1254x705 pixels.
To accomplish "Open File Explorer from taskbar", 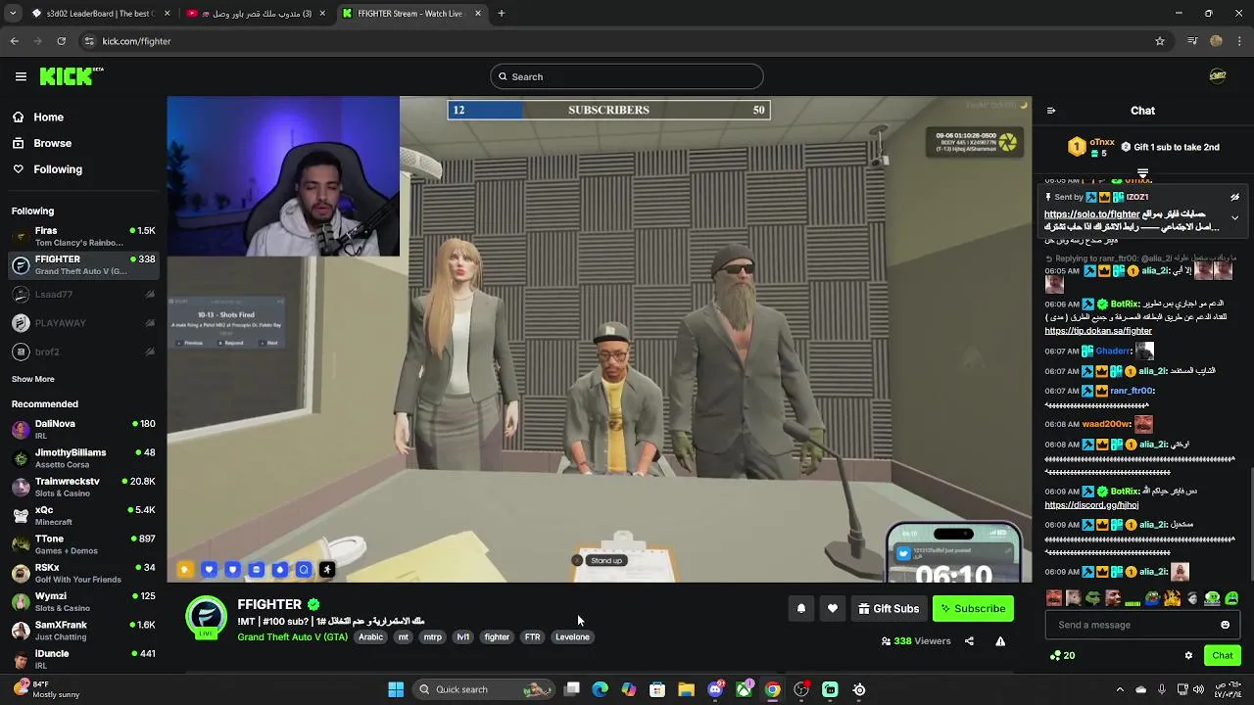I will [x=686, y=689].
